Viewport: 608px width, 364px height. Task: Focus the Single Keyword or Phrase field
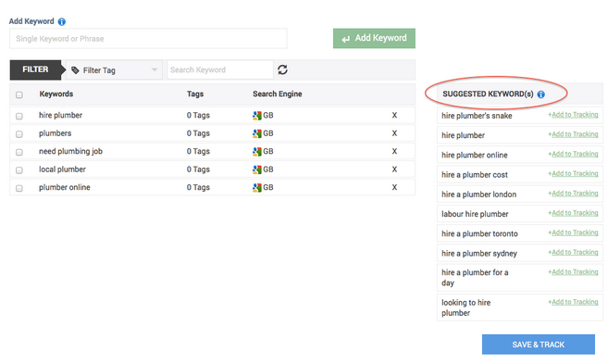148,38
